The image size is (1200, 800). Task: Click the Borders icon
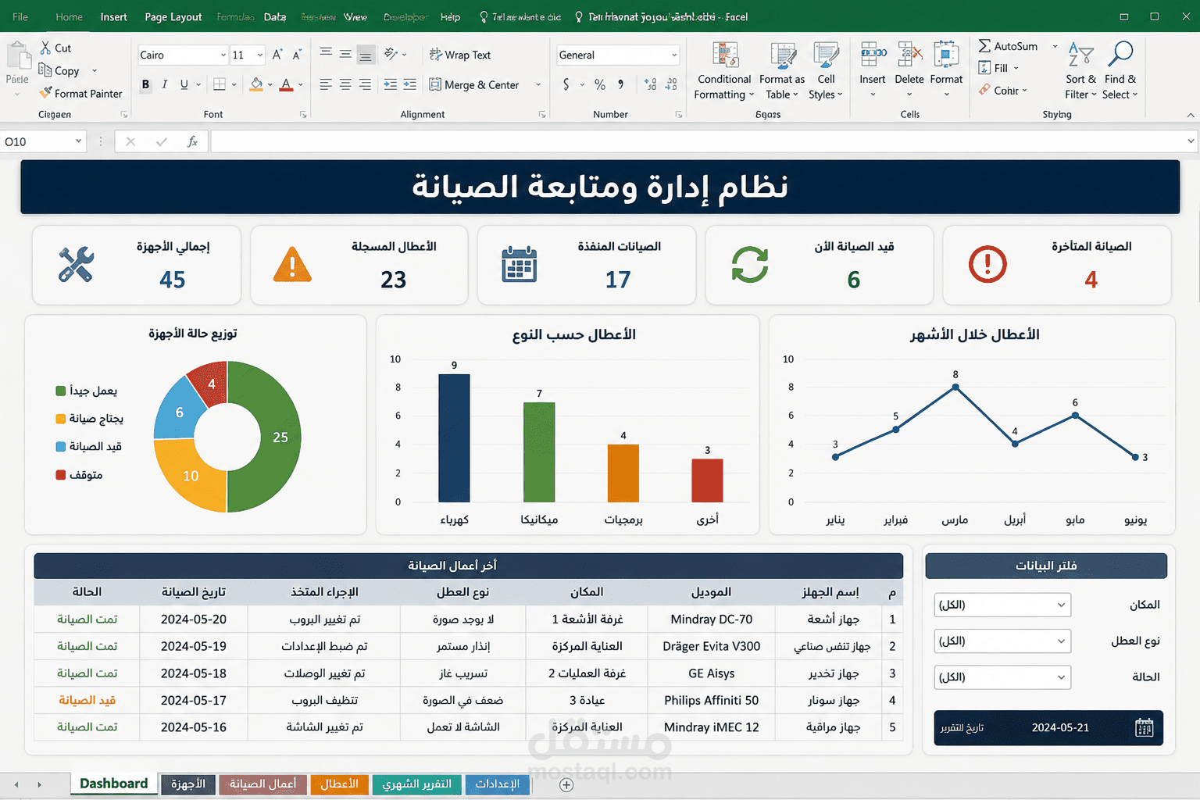[220, 84]
